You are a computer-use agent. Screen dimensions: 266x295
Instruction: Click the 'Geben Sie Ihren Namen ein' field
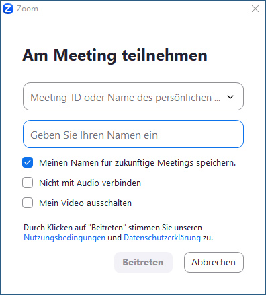pos(133,134)
